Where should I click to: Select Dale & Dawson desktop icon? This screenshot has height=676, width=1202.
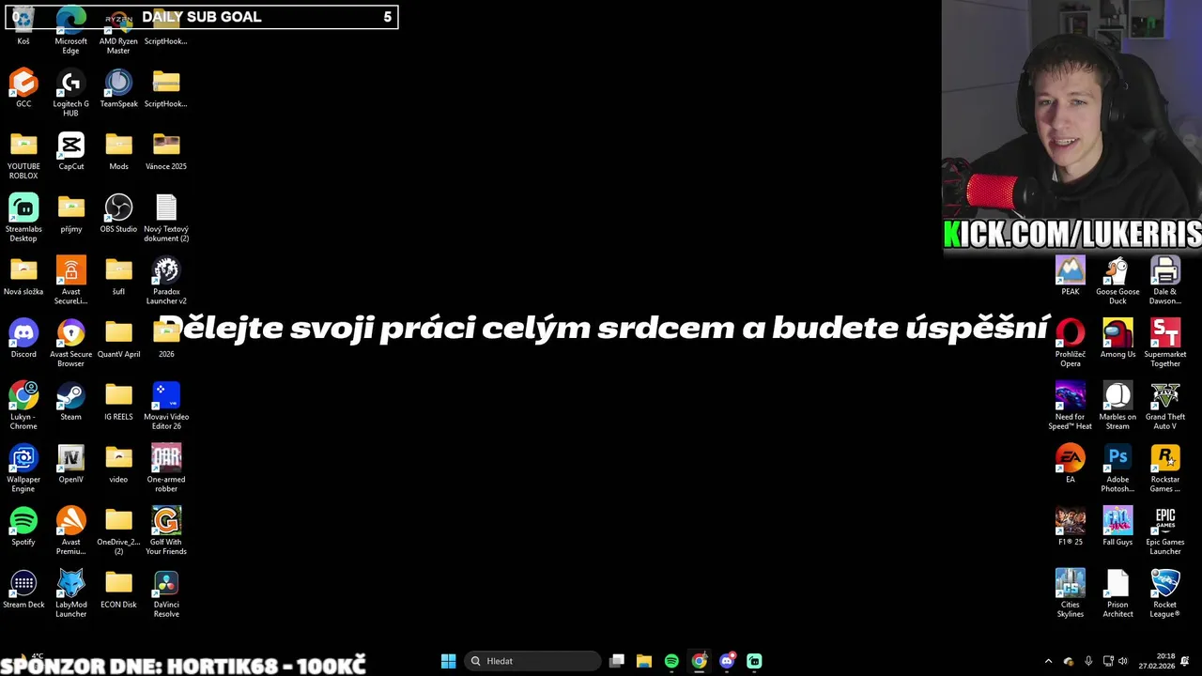click(x=1165, y=281)
